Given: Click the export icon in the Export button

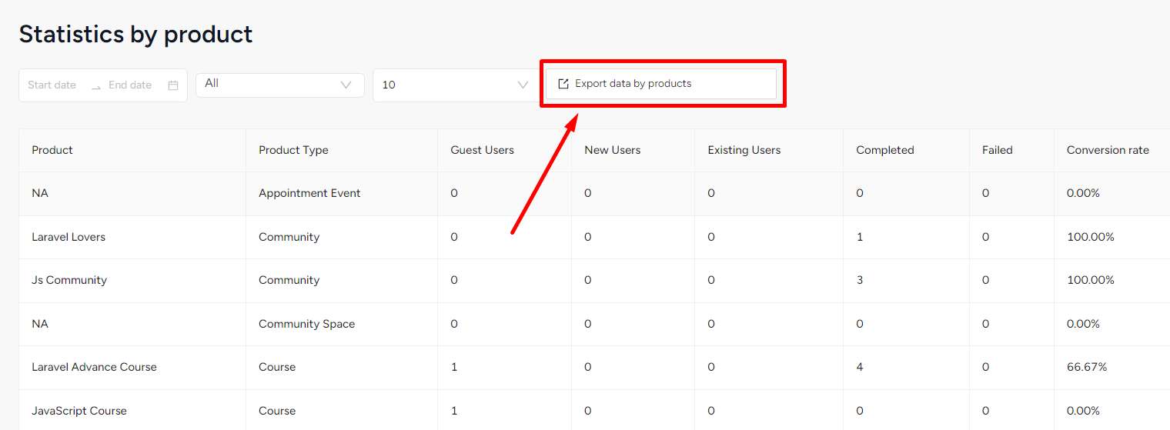Looking at the screenshot, I should pyautogui.click(x=563, y=84).
